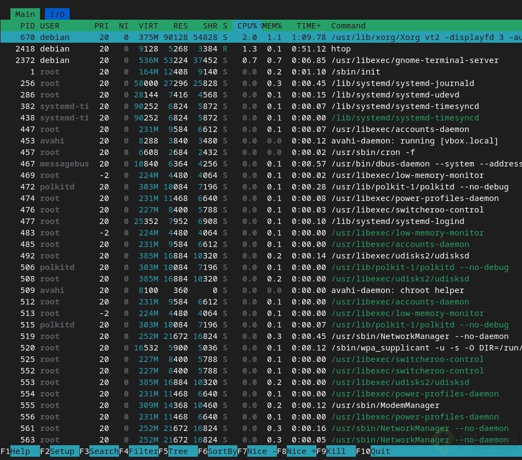
Task: Select power-profiles-daemon row PID 556
Action: (261, 417)
